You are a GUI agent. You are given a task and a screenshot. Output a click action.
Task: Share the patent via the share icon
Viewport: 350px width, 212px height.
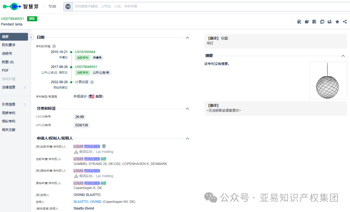[x=344, y=22]
